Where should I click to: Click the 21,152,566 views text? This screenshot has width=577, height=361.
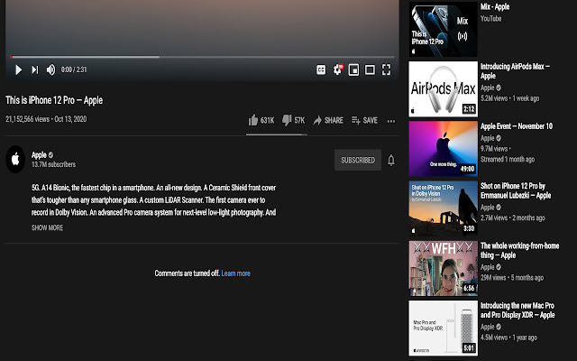tap(28, 119)
